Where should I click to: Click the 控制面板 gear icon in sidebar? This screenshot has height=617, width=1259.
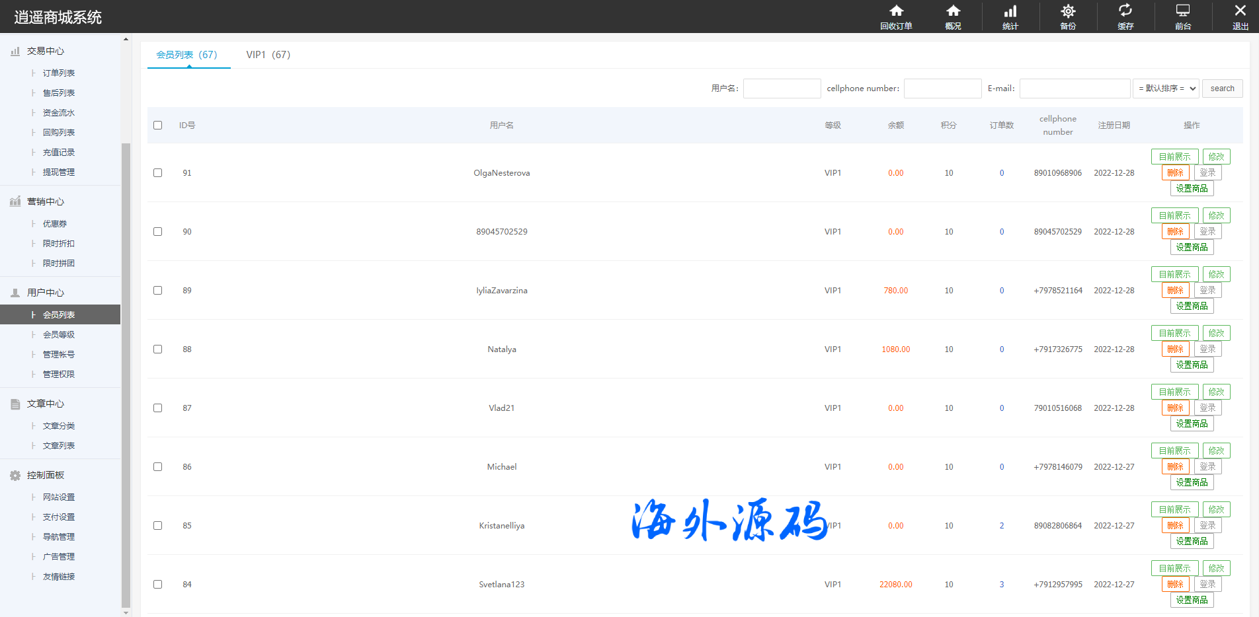(15, 476)
